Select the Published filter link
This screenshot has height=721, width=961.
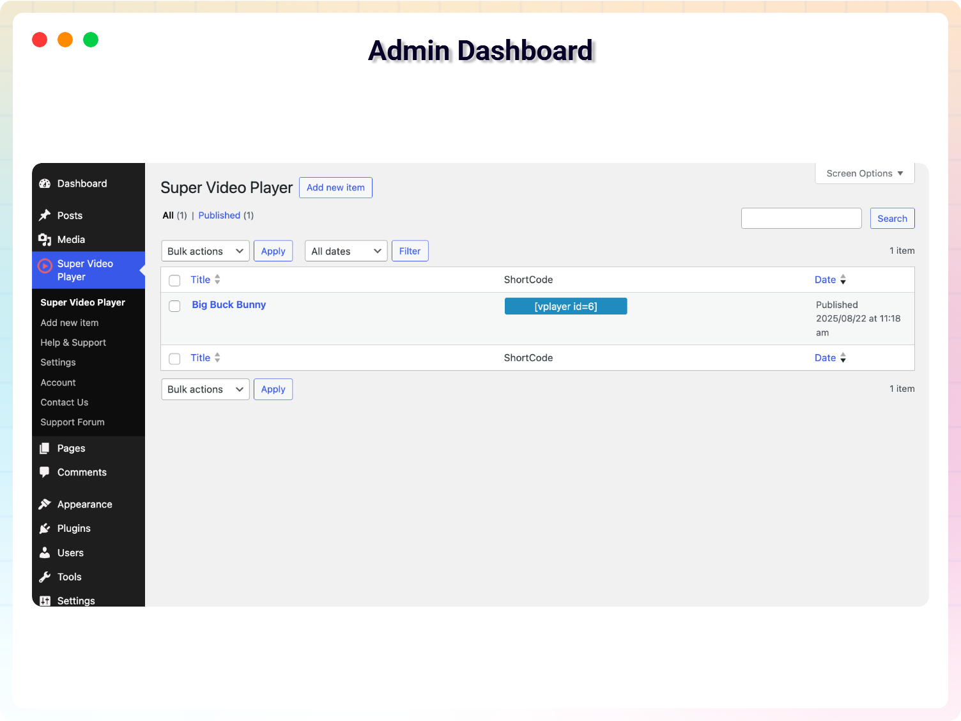tap(219, 215)
